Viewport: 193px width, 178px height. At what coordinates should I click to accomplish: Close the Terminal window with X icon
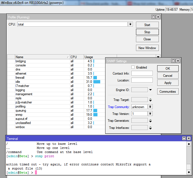pos(189,139)
